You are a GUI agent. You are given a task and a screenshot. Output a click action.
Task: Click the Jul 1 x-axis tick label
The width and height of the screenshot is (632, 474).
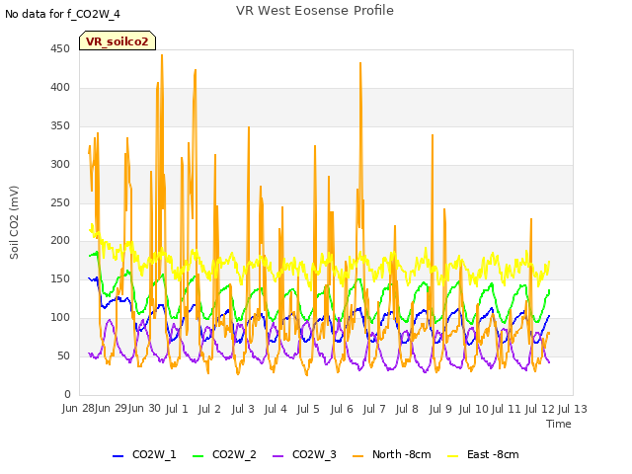tap(177, 409)
